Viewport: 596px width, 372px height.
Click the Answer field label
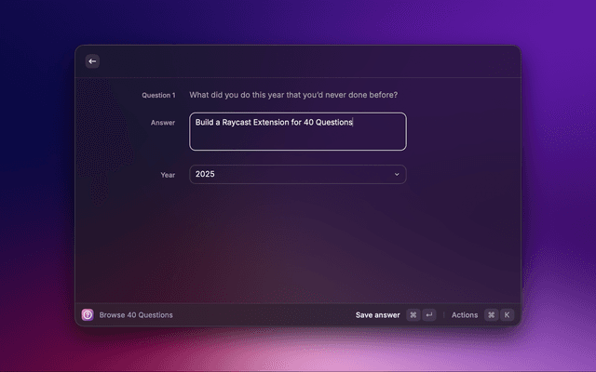point(162,122)
